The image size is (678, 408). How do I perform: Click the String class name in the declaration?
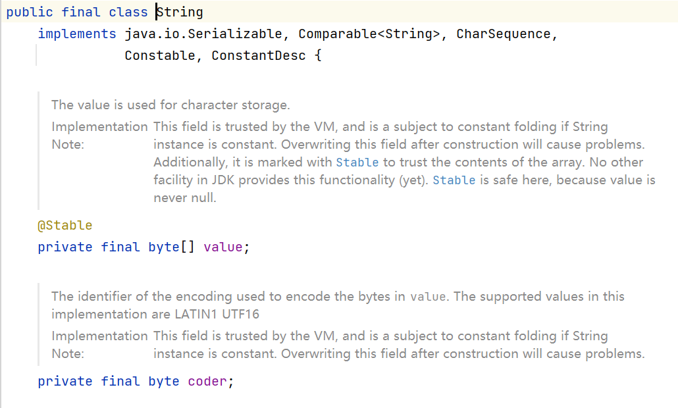180,13
